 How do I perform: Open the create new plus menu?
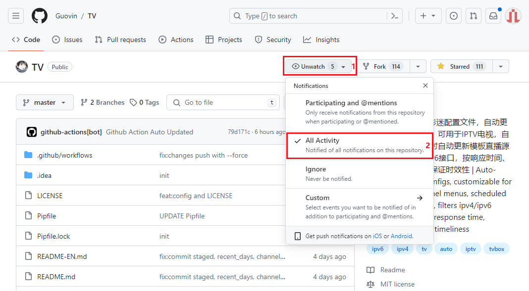pyautogui.click(x=428, y=16)
